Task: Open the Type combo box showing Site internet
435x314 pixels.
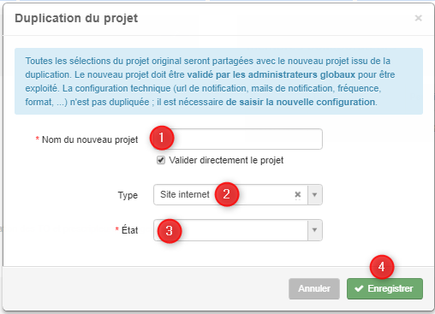Action: (x=238, y=195)
